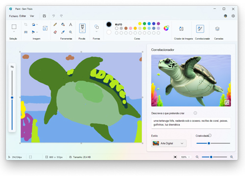245x184 pixels.
Task: Click the save icon in title bar
Action: pyautogui.click(x=44, y=16)
